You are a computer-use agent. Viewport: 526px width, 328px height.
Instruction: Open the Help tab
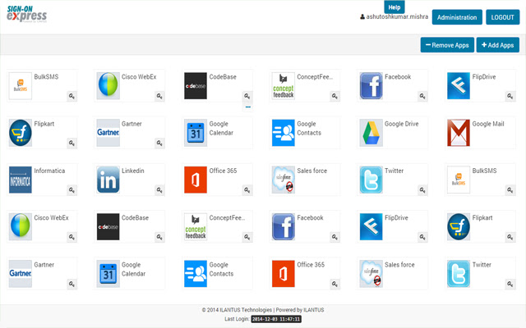pyautogui.click(x=394, y=7)
